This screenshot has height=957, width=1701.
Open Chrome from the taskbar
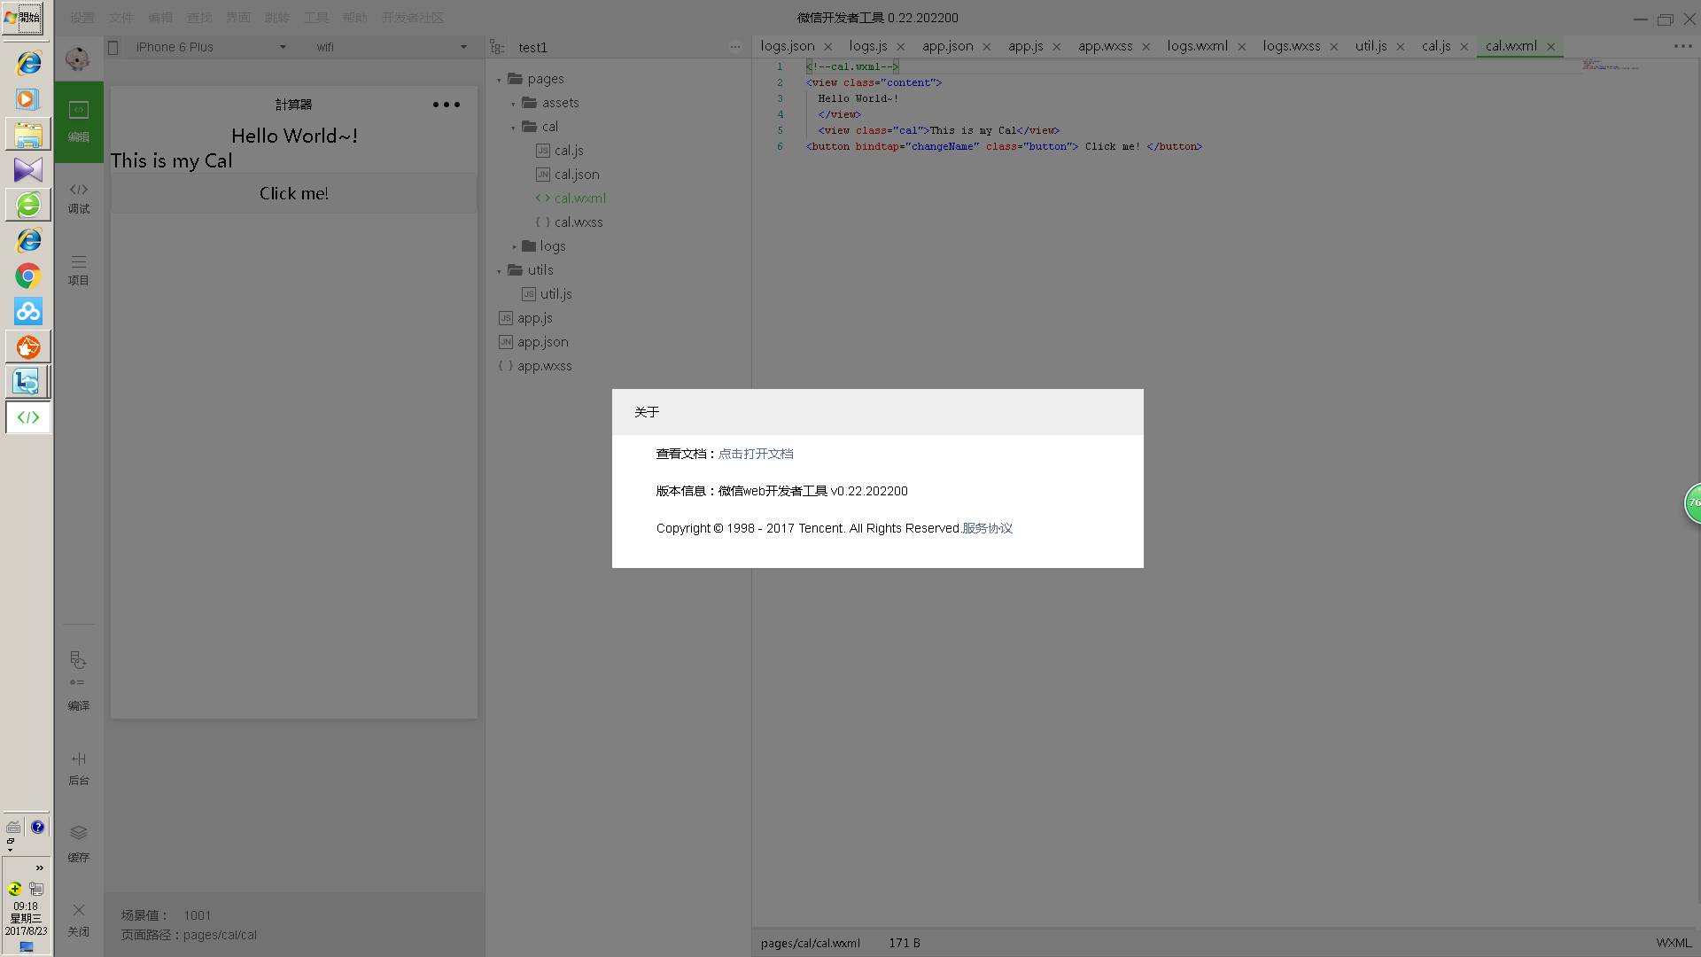pyautogui.click(x=28, y=276)
